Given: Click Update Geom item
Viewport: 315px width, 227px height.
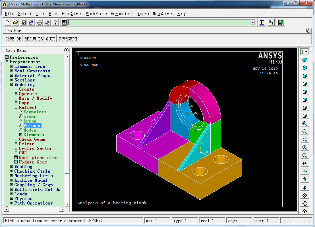Looking at the screenshot, I should (33, 162).
